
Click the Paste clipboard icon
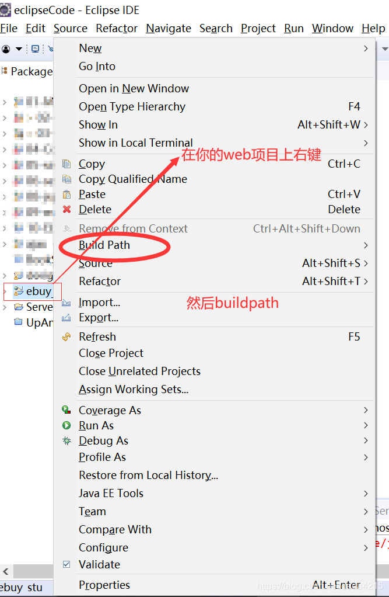click(x=66, y=194)
